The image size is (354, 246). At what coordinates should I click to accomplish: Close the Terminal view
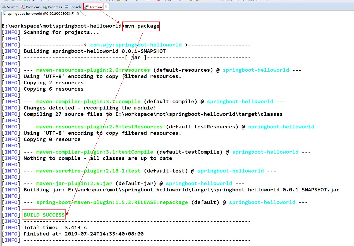tap(106, 7)
